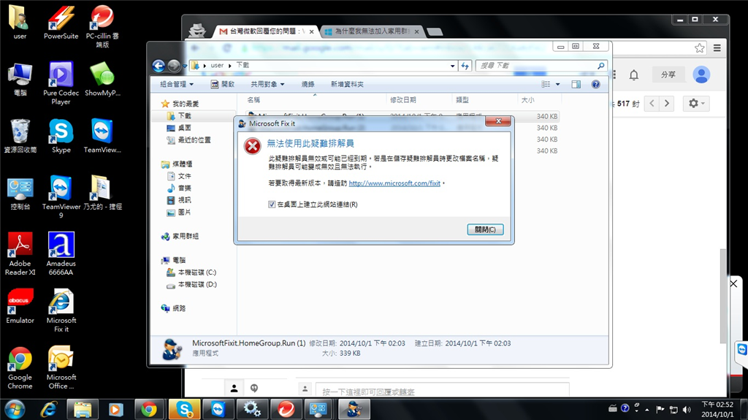Viewport: 748px width, 420px height.
Task: Open the Gmail settings gear dropdown
Action: [x=696, y=104]
